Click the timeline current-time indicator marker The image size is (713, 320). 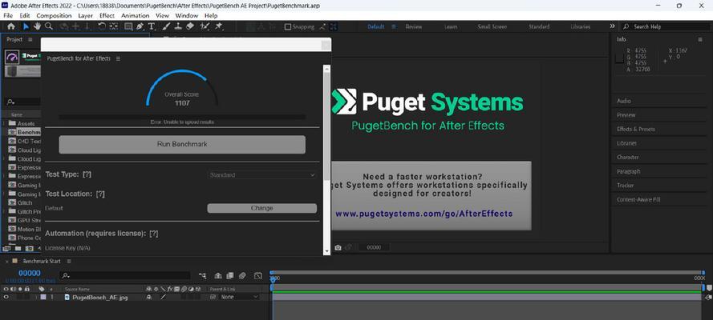[273, 280]
